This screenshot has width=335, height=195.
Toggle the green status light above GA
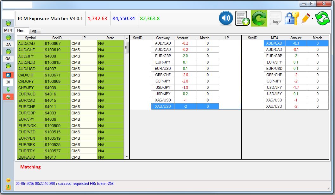tap(8, 52)
